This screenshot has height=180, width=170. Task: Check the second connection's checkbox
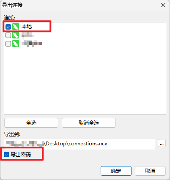[8, 35]
